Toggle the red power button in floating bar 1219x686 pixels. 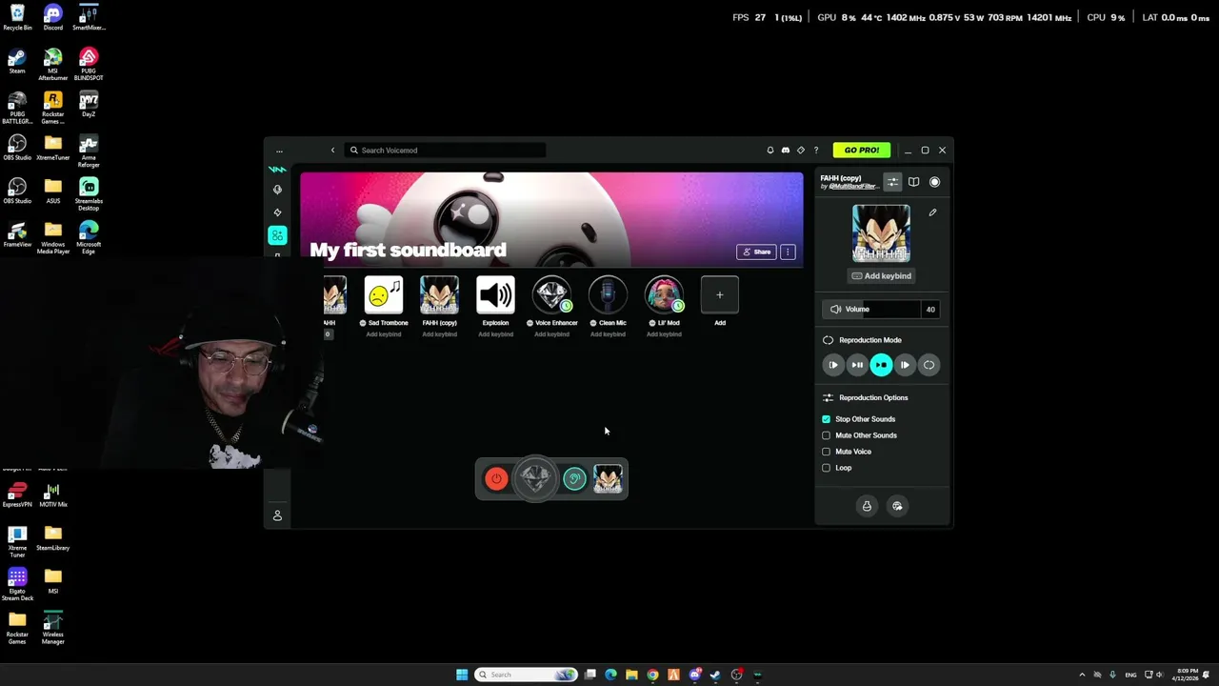tap(496, 479)
